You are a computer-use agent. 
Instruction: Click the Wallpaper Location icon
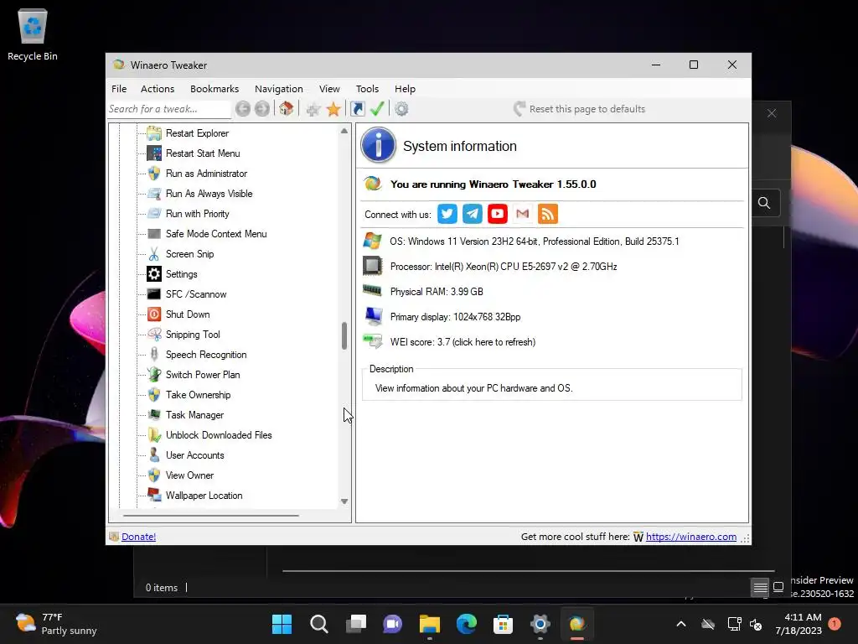pos(154,495)
